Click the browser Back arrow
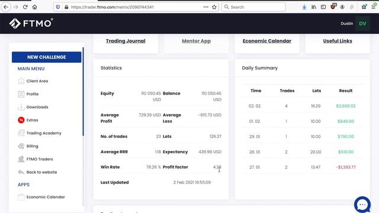This screenshot has height=213, width=379. pos(6,7)
